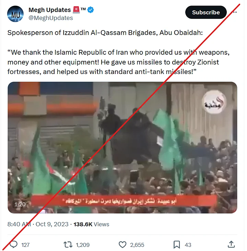
Task: Click the blue verified badge
Action: click(91, 10)
